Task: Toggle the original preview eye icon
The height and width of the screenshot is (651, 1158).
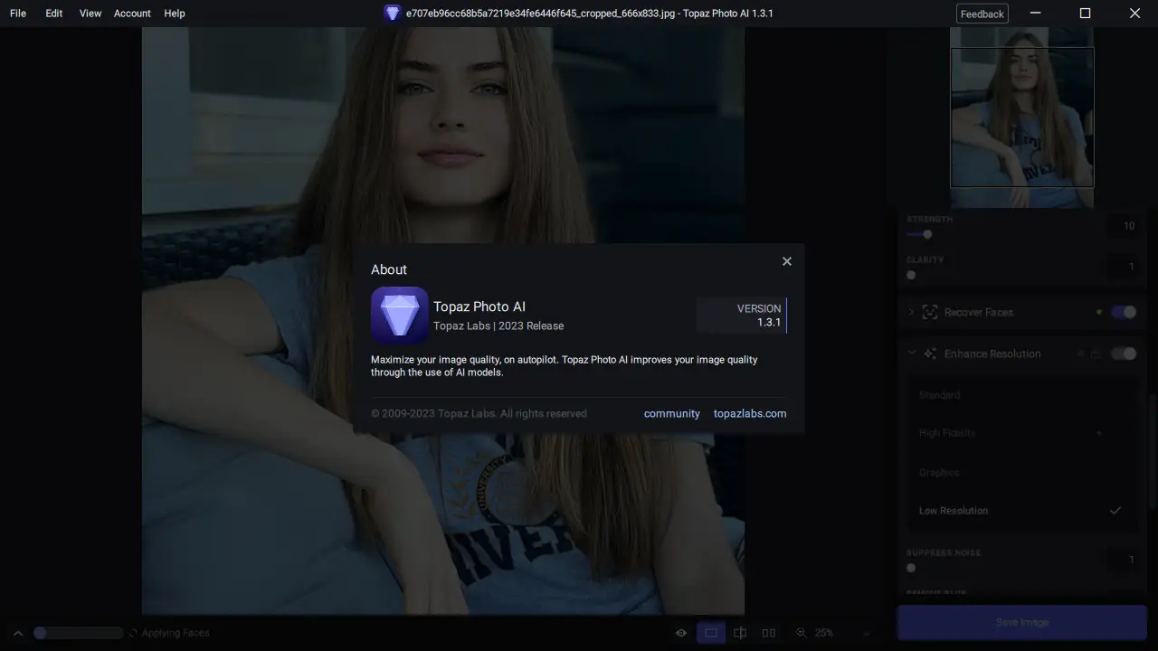Action: (681, 633)
